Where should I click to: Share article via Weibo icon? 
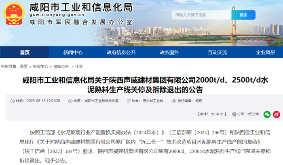(x=276, y=115)
